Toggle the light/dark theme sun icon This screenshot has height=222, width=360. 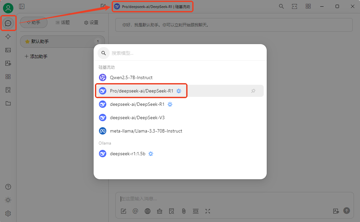(8, 200)
